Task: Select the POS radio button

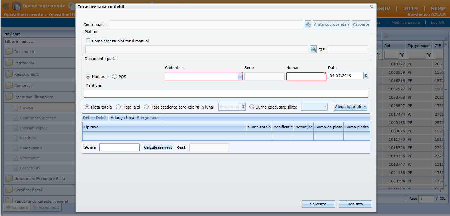Action: pyautogui.click(x=115, y=77)
